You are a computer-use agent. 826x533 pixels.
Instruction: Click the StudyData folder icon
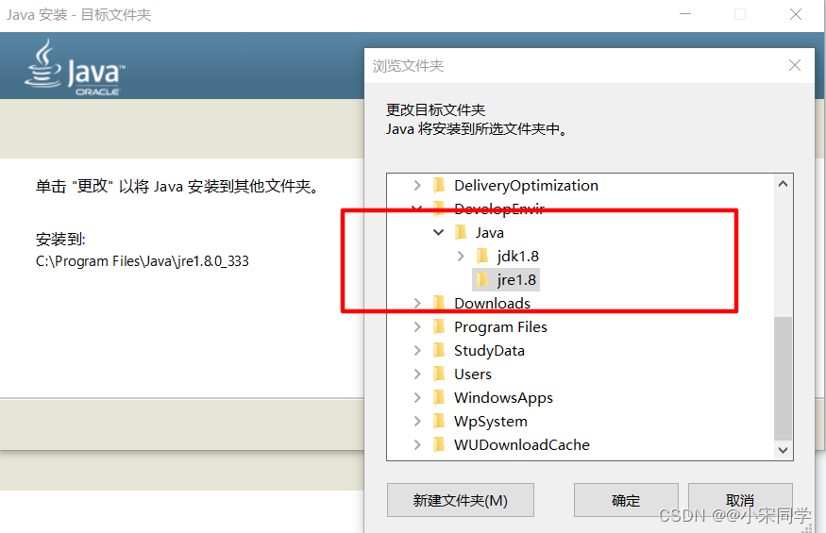click(x=439, y=350)
